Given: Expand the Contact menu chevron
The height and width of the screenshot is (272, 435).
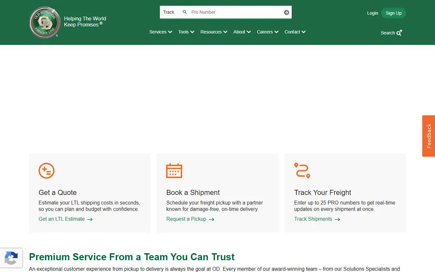Looking at the screenshot, I should click(x=303, y=32).
